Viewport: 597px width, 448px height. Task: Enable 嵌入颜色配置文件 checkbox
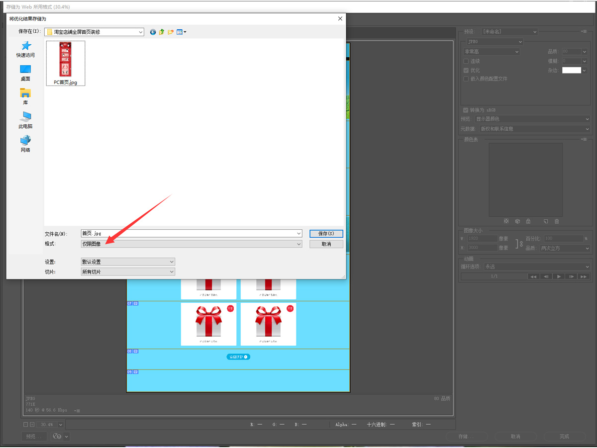pyautogui.click(x=466, y=79)
